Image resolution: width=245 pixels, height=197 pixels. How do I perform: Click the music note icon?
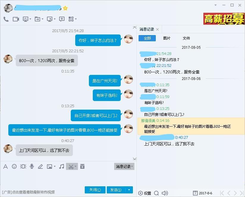click(x=62, y=166)
